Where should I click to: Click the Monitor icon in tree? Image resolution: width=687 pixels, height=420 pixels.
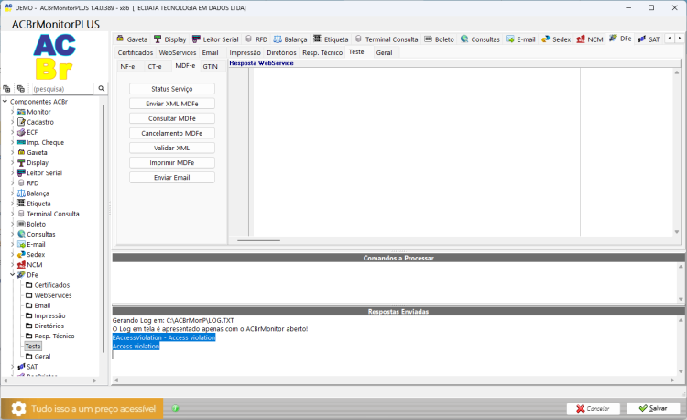pos(21,112)
